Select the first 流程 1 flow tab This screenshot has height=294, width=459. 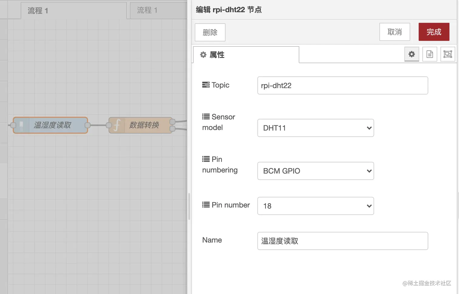(x=73, y=11)
